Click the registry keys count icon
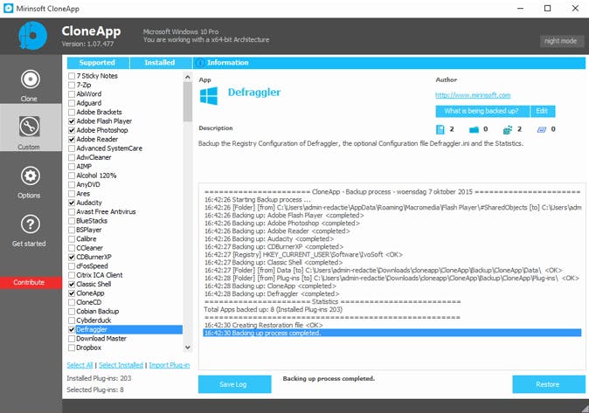 pyautogui.click(x=507, y=129)
